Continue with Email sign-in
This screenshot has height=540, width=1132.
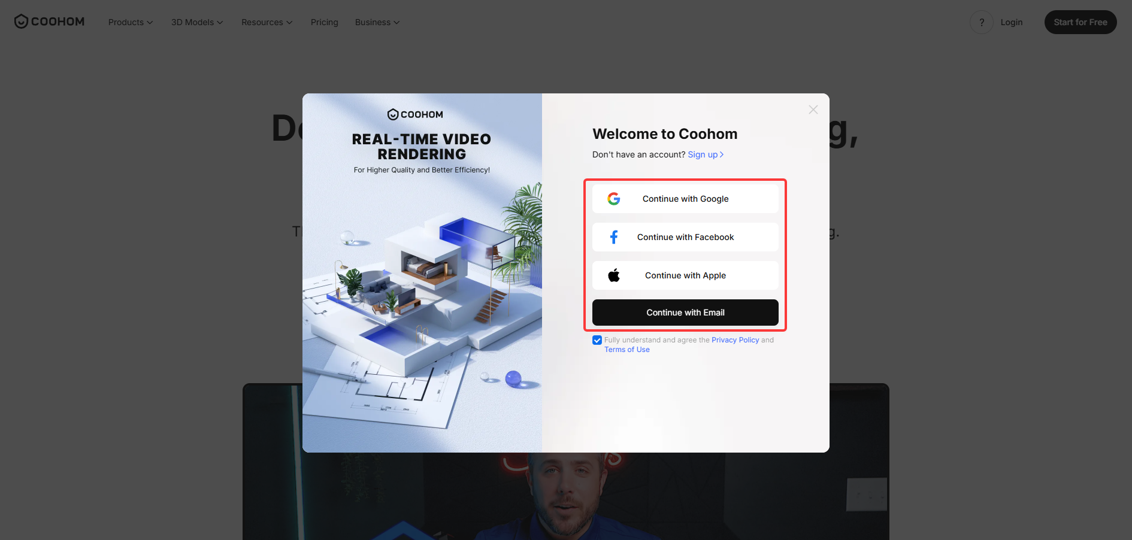[x=685, y=313]
